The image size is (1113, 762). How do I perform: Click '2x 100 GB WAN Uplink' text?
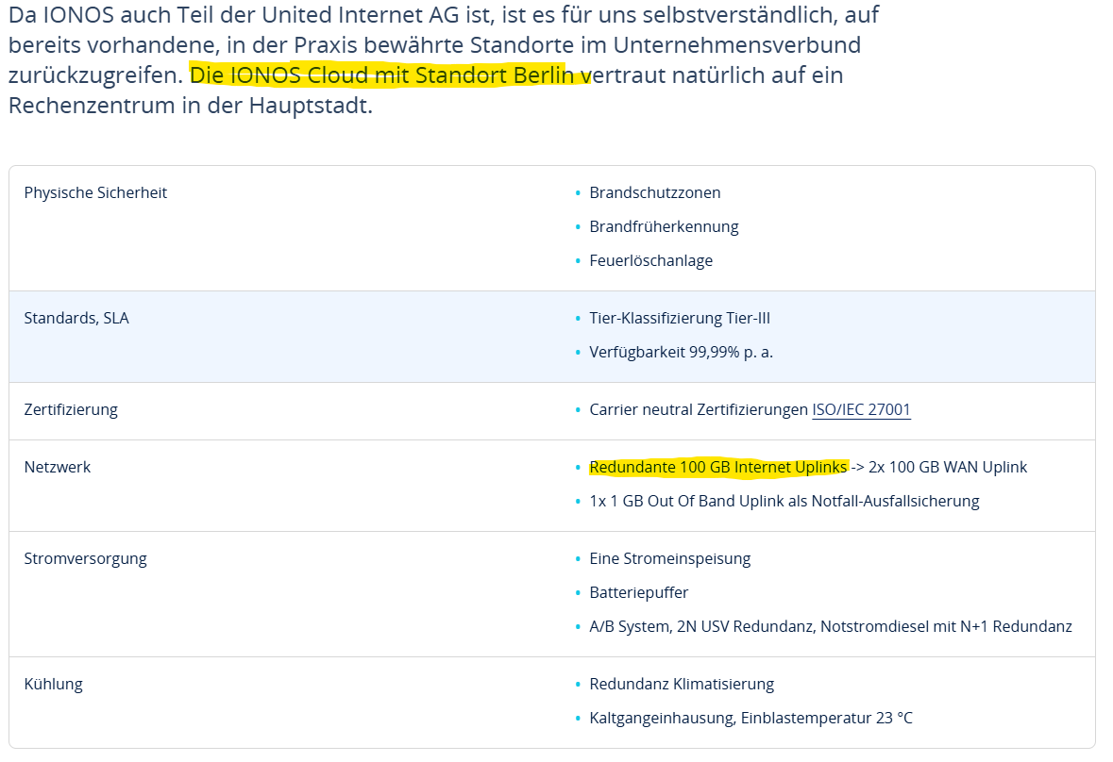pos(948,467)
